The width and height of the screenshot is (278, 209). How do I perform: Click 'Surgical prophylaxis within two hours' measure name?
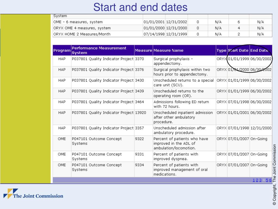182,72
